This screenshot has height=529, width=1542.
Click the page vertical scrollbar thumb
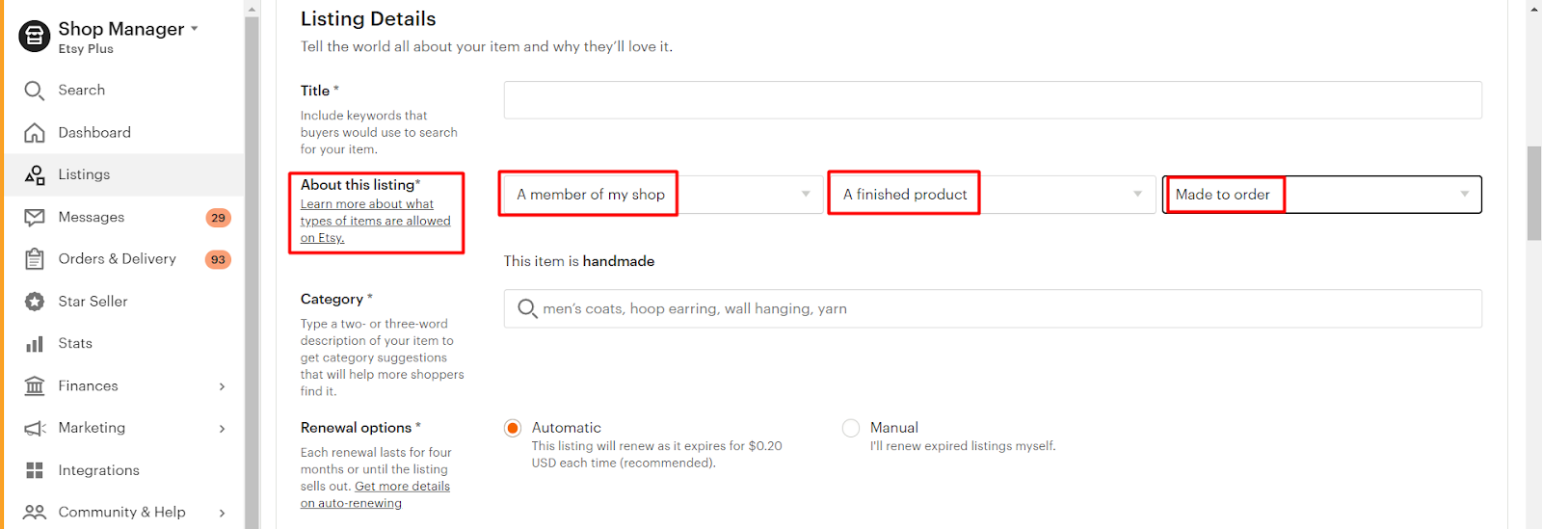pos(1534,193)
